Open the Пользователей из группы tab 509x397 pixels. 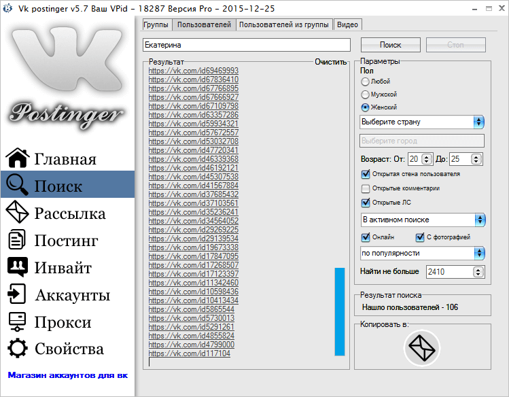click(283, 24)
